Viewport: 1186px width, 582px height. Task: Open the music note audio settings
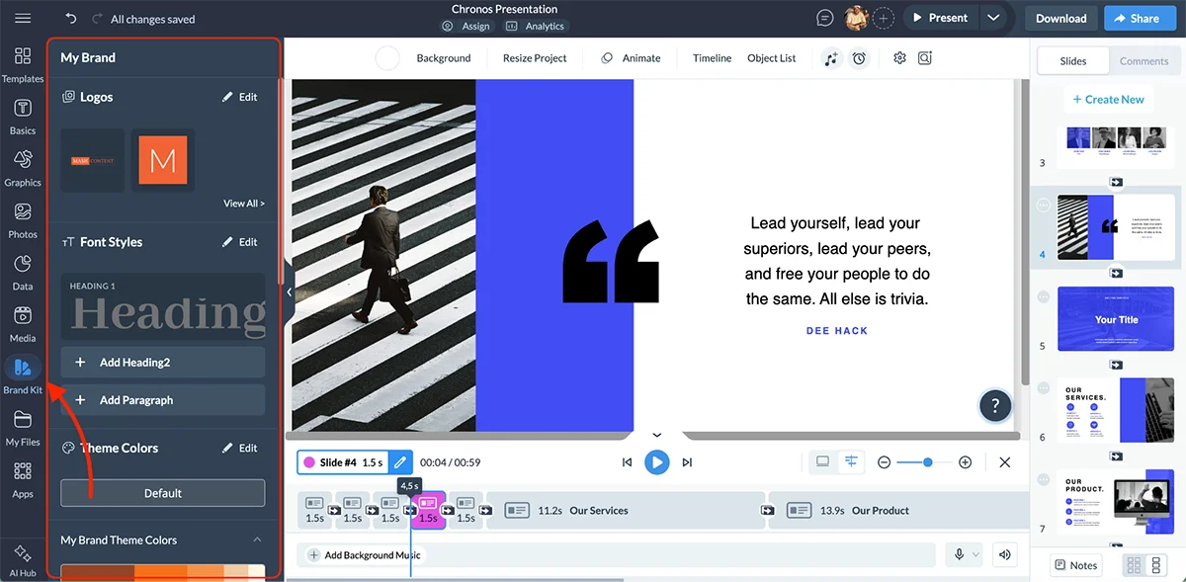click(x=831, y=58)
